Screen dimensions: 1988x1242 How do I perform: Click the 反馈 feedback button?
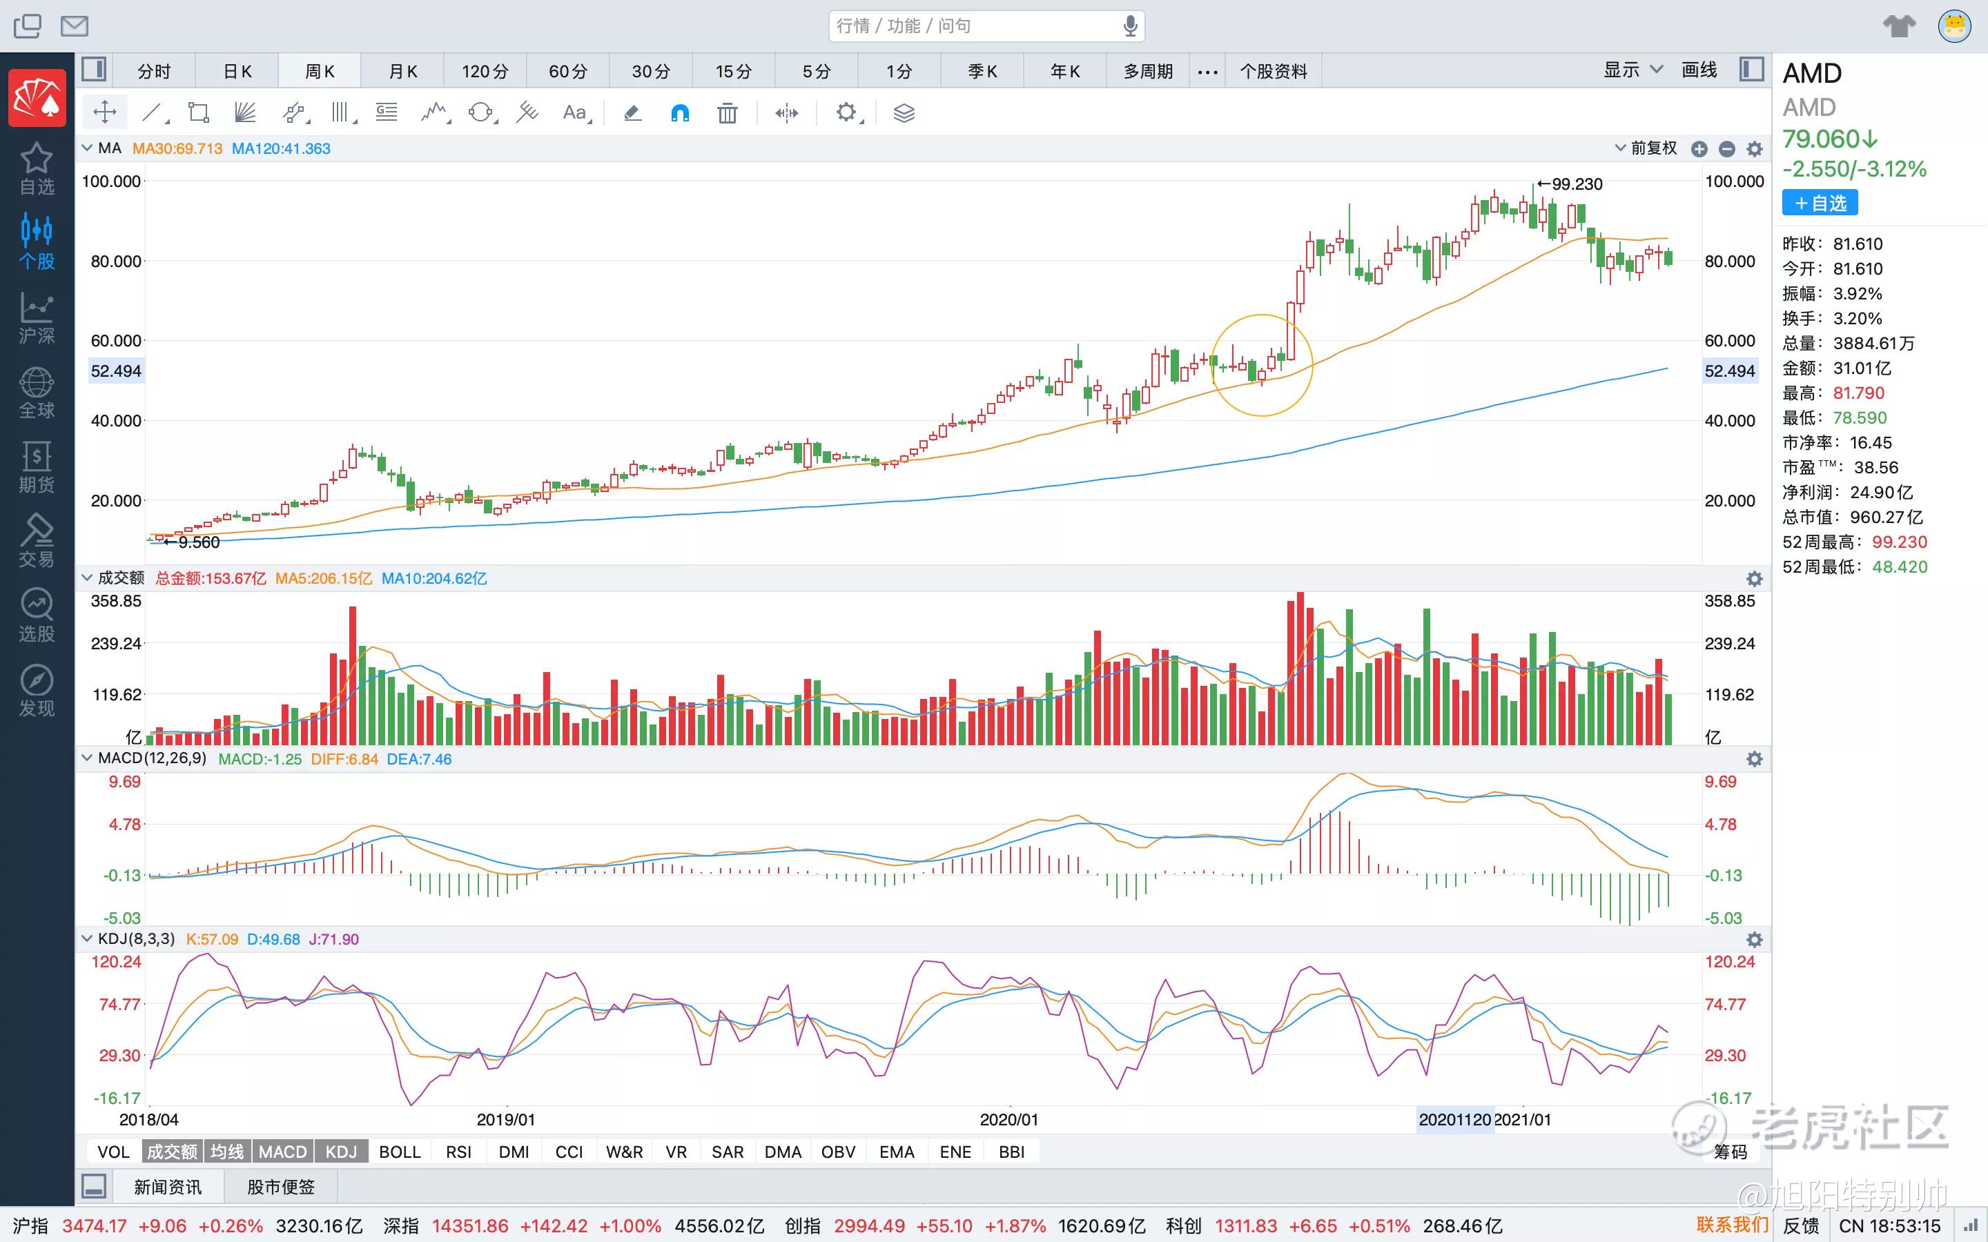1801,1225
